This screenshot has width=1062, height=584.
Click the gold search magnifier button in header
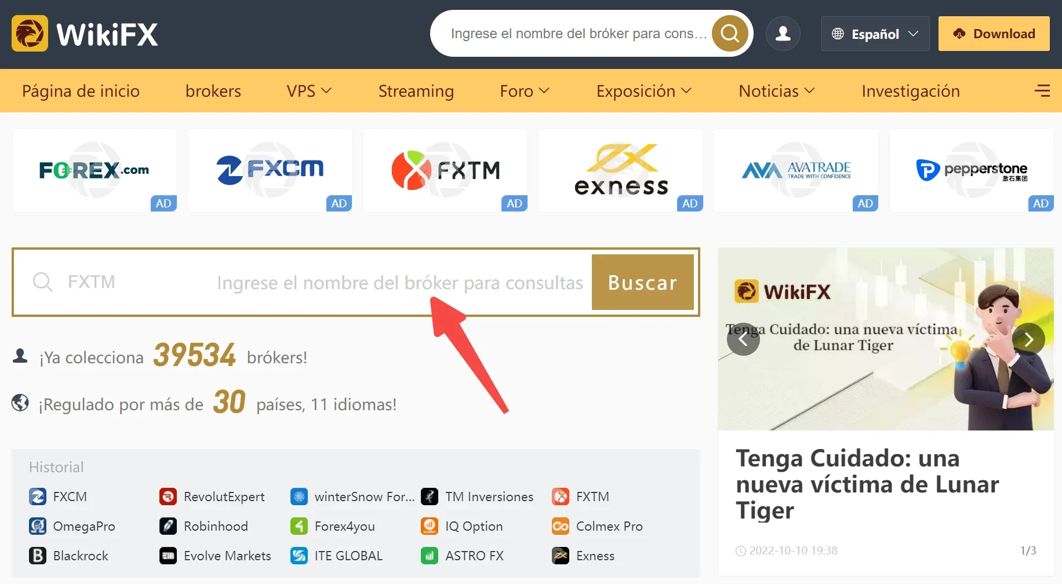[x=730, y=34]
